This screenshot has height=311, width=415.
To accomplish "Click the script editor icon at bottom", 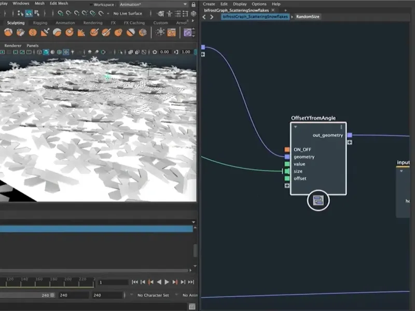I will pos(192,306).
